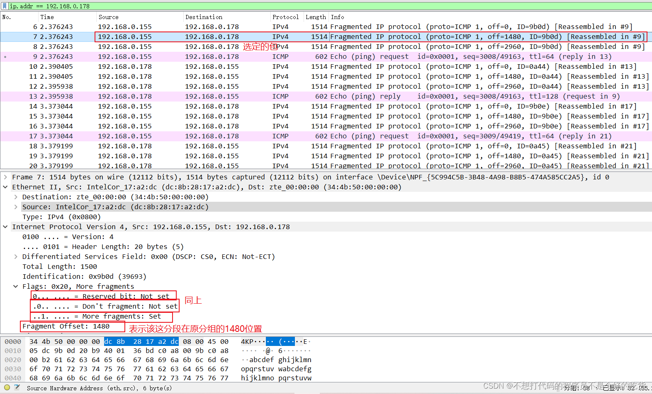Expand the Destination zte_00:00:00 field
The height and width of the screenshot is (394, 652).
pyautogui.click(x=15, y=197)
